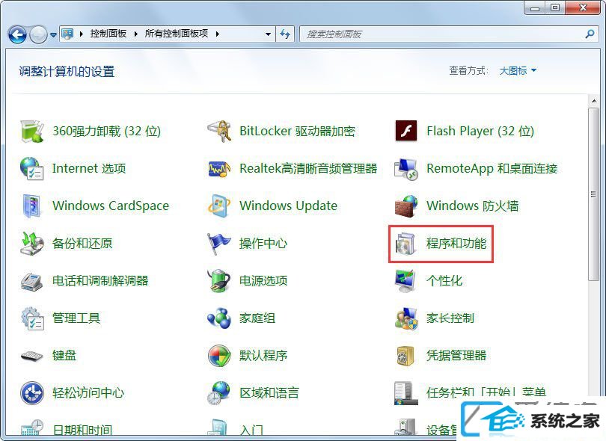Viewport: 606px width, 441px height.
Task: Open the 360强力卸载 (32 位) link
Action: (x=107, y=132)
